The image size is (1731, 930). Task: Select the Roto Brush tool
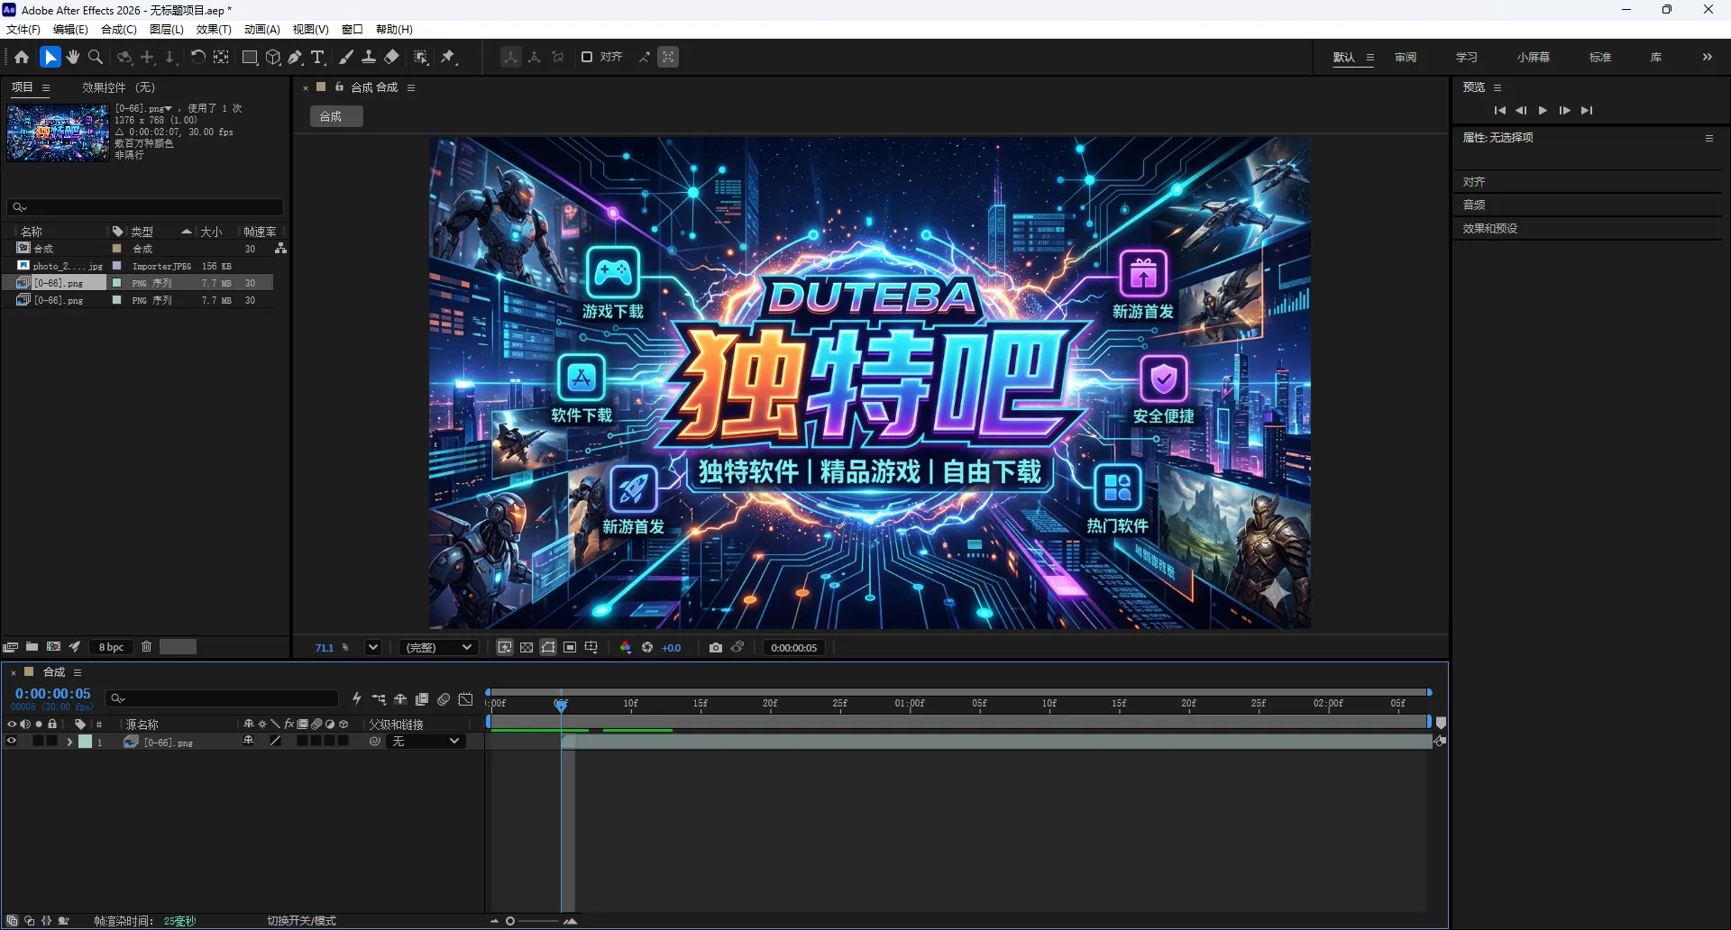tap(421, 57)
